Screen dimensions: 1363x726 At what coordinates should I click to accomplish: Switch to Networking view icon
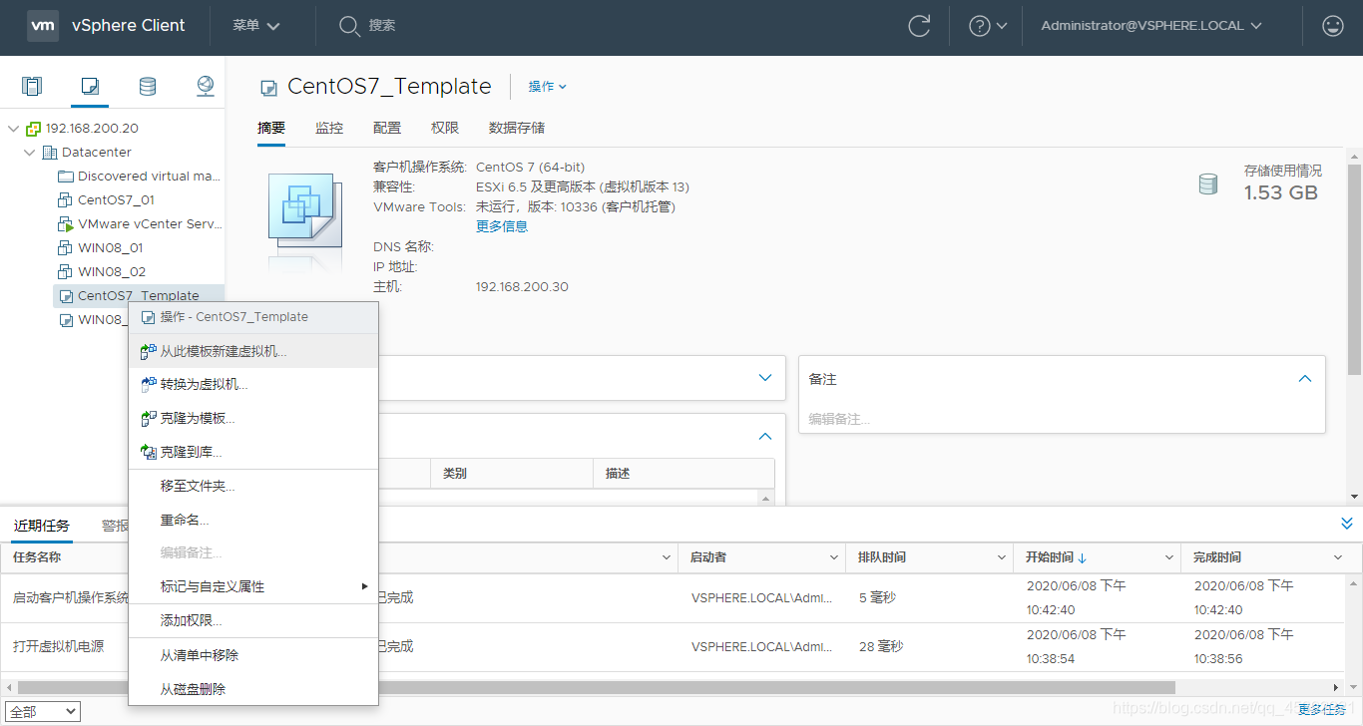click(206, 86)
